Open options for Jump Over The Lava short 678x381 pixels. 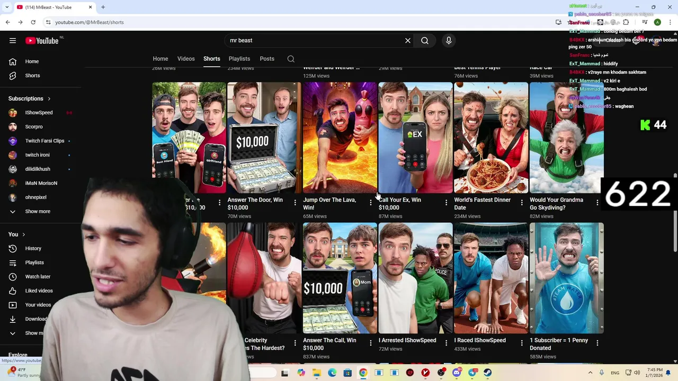(x=371, y=203)
